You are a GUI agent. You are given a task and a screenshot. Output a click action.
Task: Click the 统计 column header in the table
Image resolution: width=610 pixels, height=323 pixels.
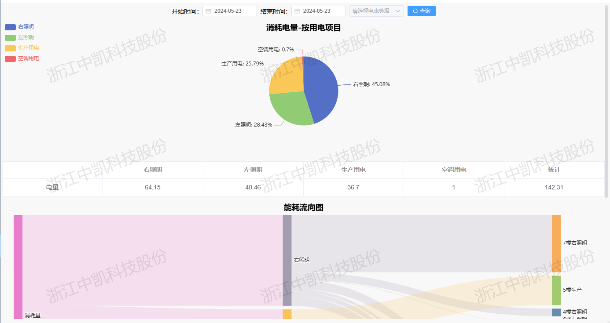coord(554,170)
